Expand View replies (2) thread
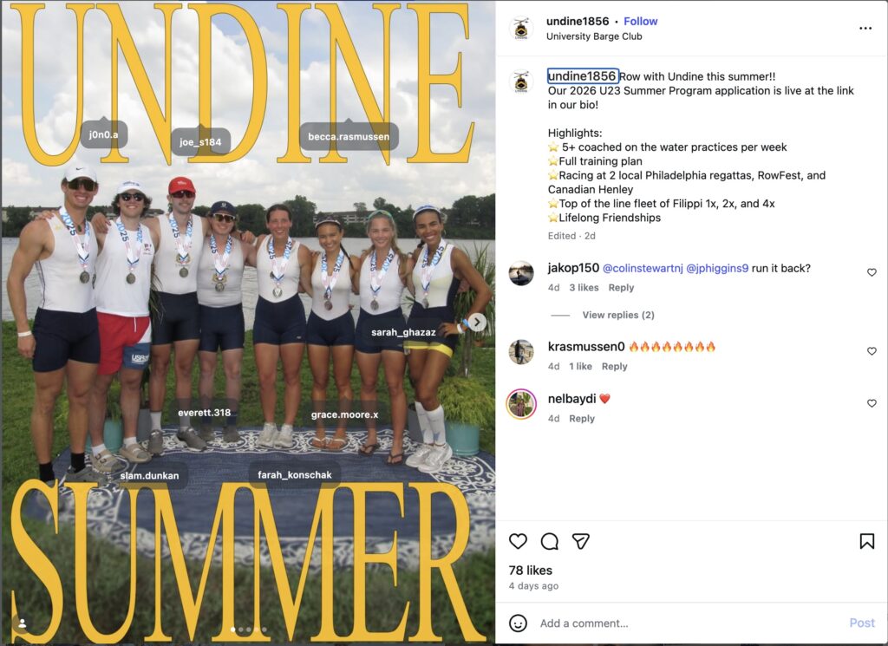 (x=617, y=315)
